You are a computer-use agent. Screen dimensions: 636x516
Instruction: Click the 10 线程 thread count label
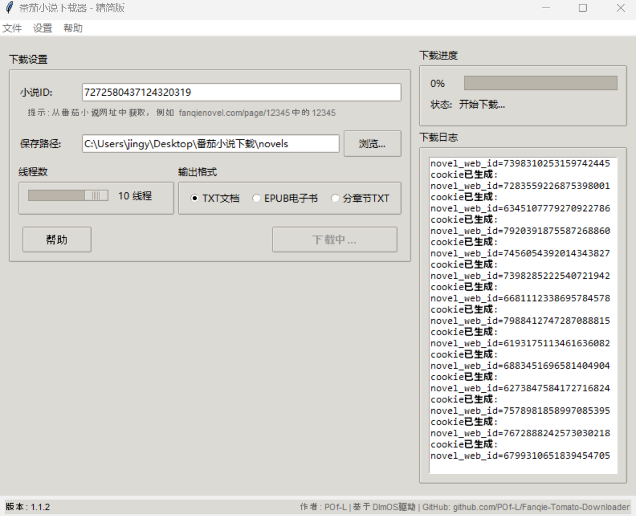(x=135, y=196)
